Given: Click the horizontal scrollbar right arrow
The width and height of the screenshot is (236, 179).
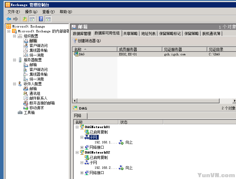Looking at the screenshot, I should point(234,101).
